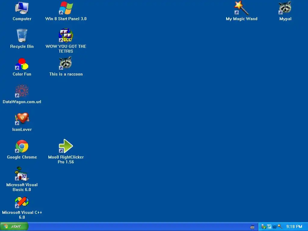The image size is (308, 231).
Task: Click the Safely Remove Hardware tray icon
Action: coord(263,227)
